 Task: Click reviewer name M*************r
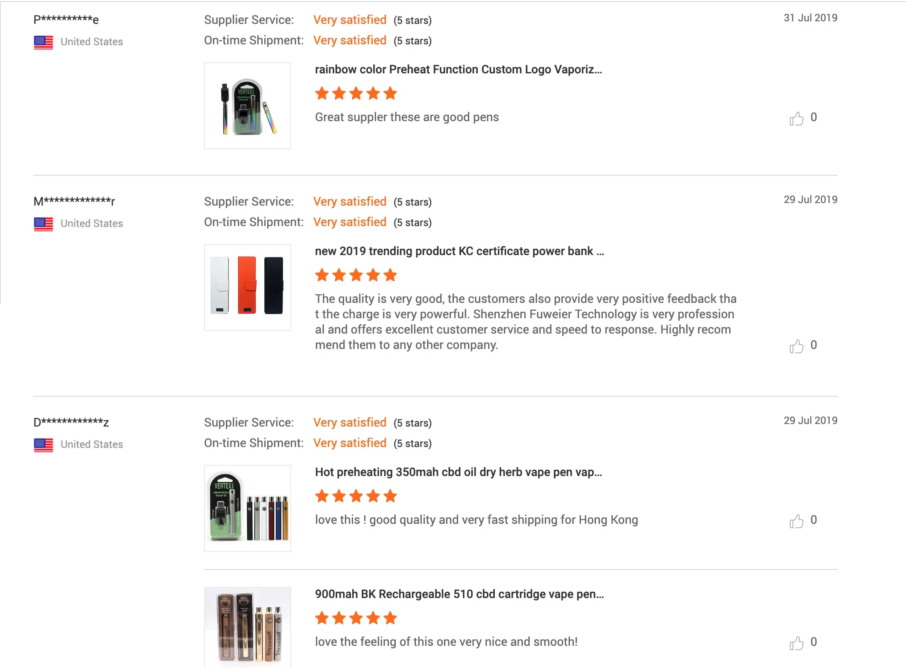click(74, 201)
